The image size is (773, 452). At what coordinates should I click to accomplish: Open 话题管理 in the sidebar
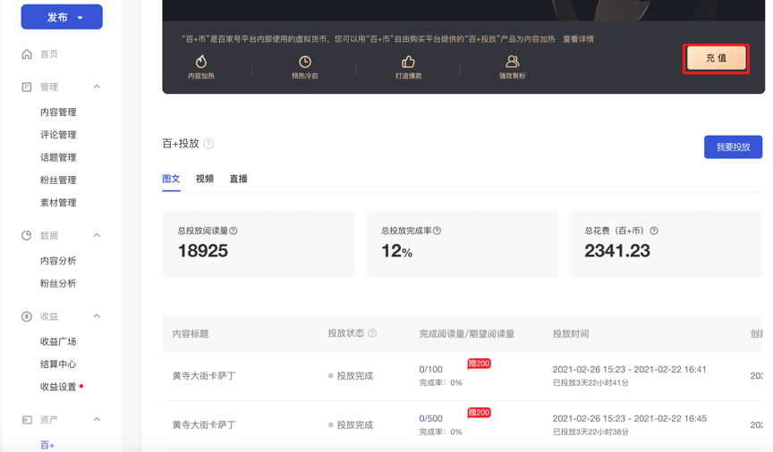[x=58, y=157]
